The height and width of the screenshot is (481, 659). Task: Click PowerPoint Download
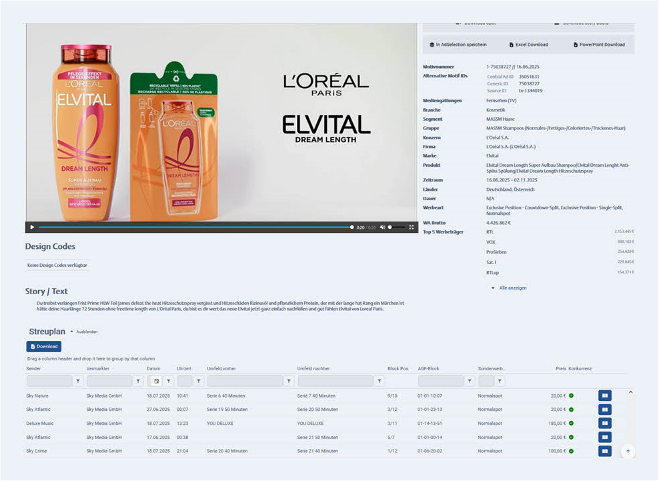598,45
